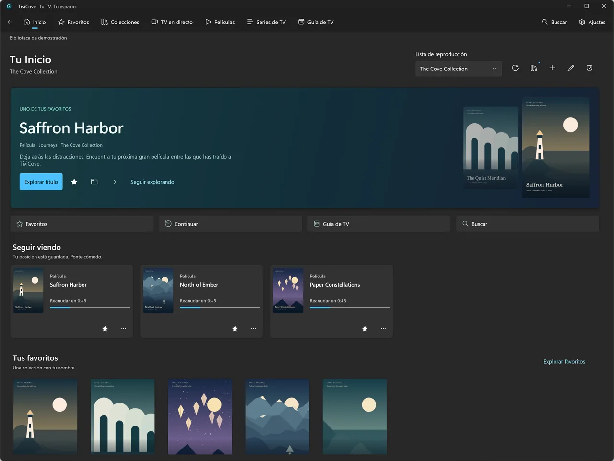
Task: Go back with the arrow icon
Action: coord(10,22)
